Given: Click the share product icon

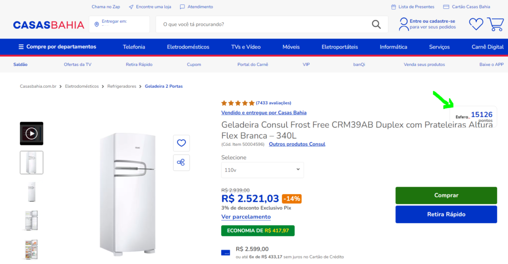Looking at the screenshot, I should tap(181, 162).
